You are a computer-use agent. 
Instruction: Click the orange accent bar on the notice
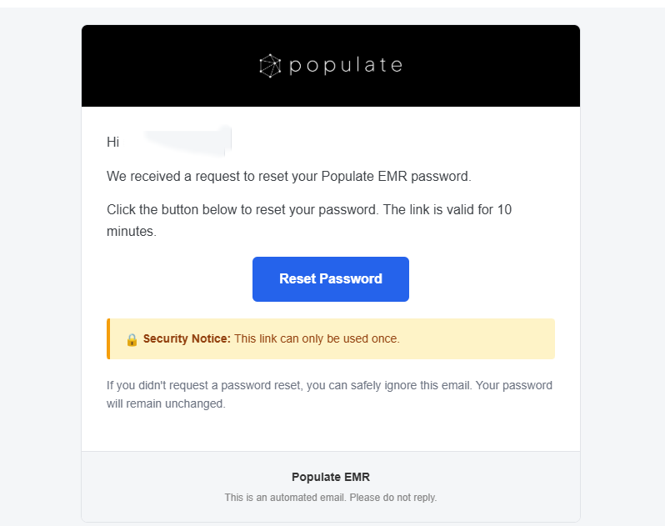(108, 338)
